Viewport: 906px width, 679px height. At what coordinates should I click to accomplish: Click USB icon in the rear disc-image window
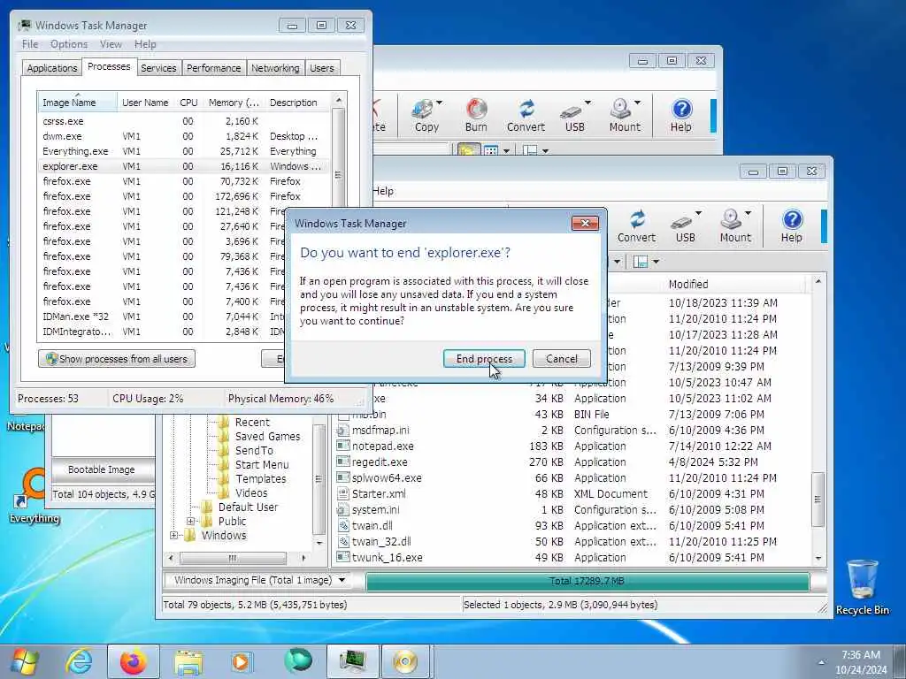(571, 111)
